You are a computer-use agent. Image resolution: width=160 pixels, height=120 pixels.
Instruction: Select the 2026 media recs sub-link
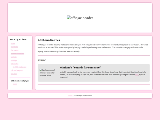pyautogui.click(x=20, y=67)
